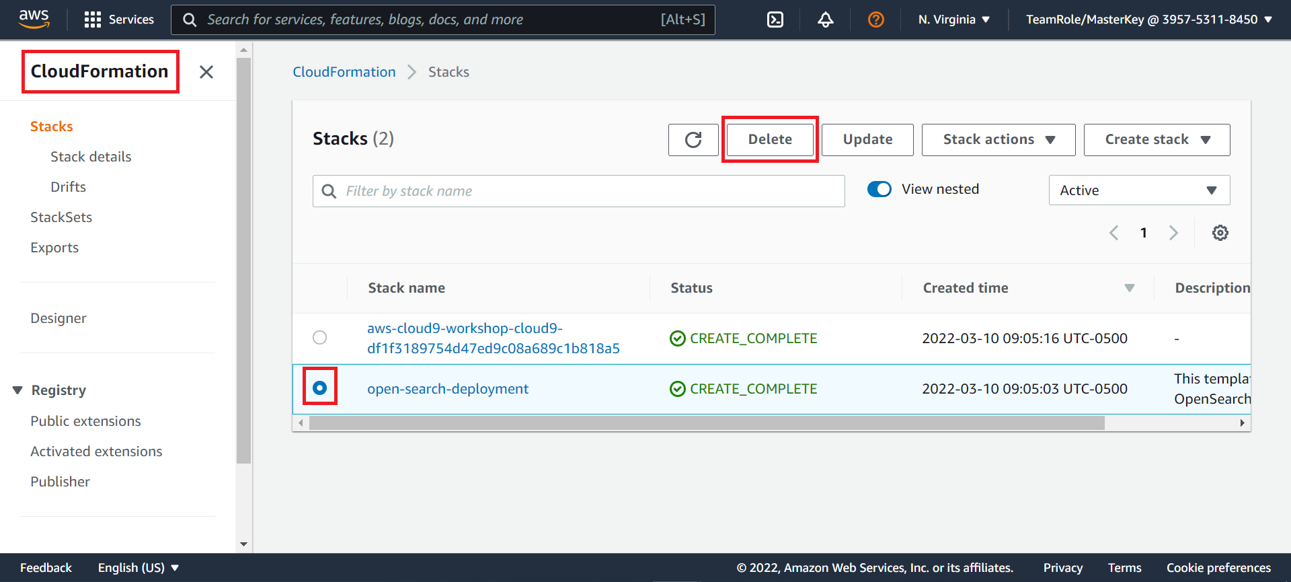The width and height of the screenshot is (1291, 582).
Task: Click the sidebar vertical scrollbar
Action: [x=243, y=261]
